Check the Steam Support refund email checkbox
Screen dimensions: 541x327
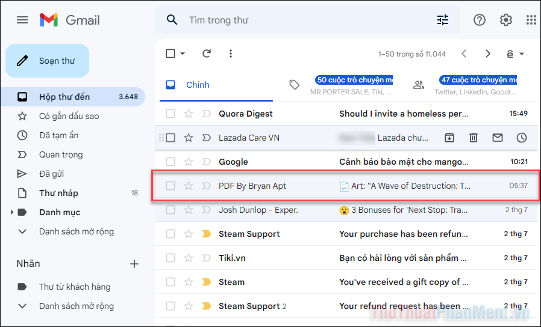point(170,234)
